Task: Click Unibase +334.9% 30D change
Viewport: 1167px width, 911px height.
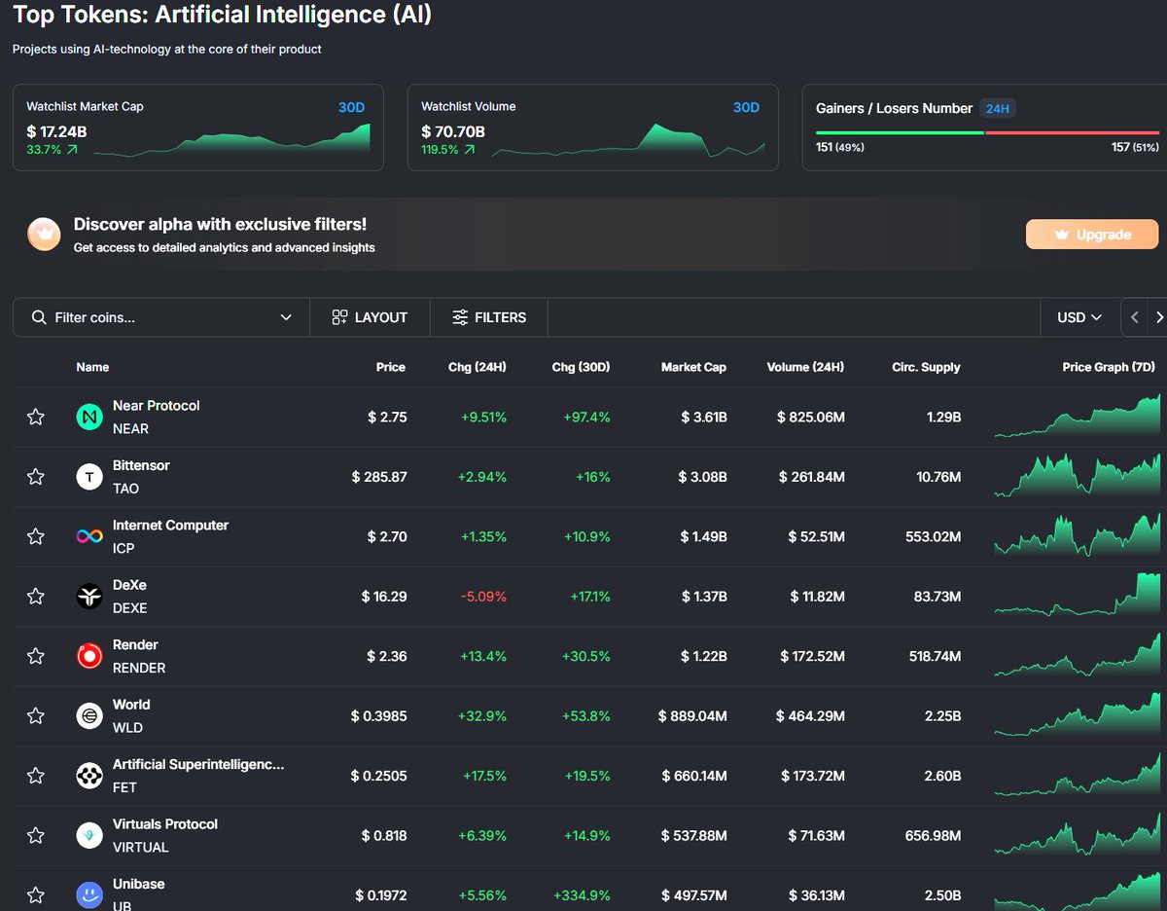Action: (582, 894)
